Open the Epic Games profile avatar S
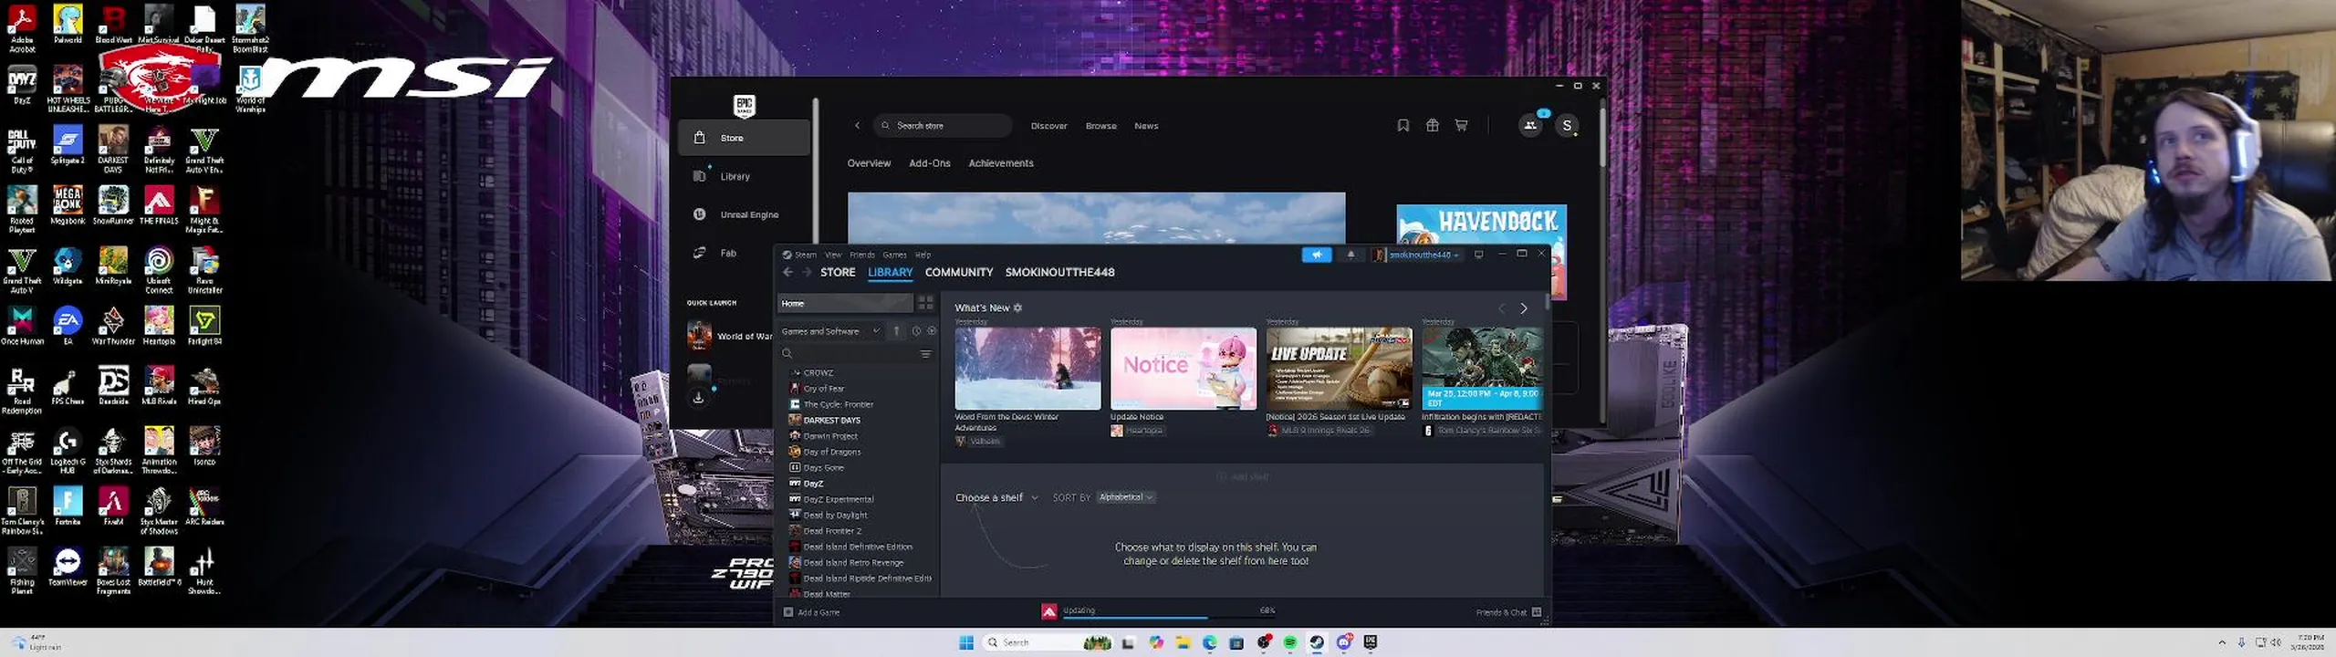The width and height of the screenshot is (2336, 657). [1567, 126]
